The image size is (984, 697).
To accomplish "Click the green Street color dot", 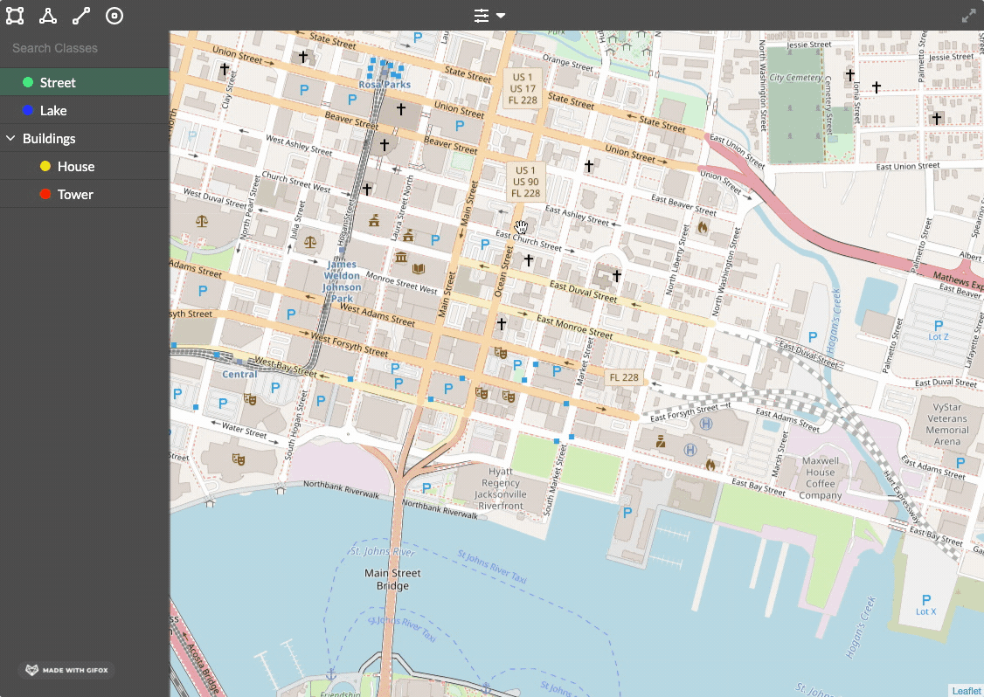I will pos(28,82).
